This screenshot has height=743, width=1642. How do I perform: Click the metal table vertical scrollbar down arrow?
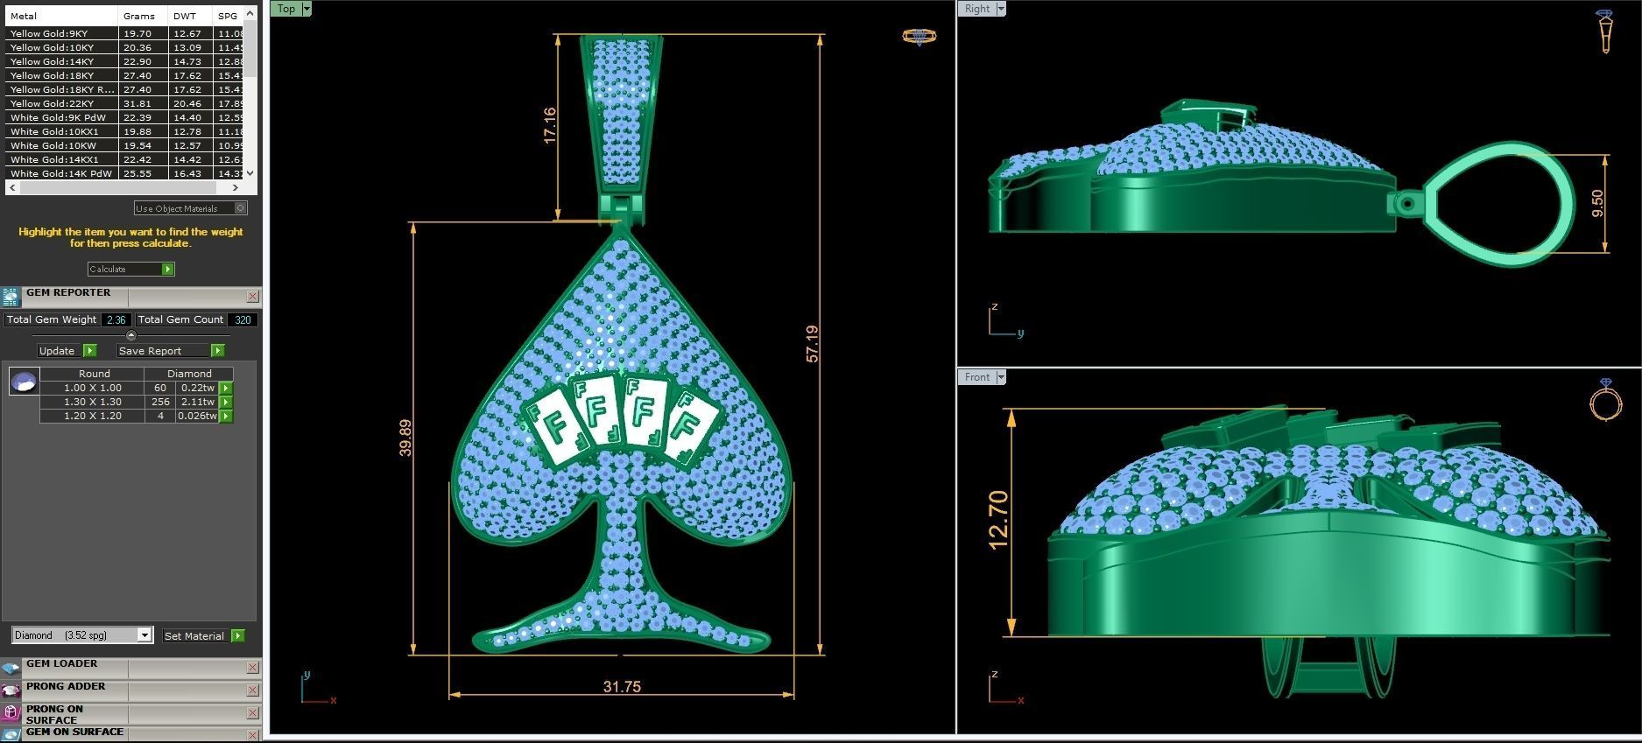250,173
